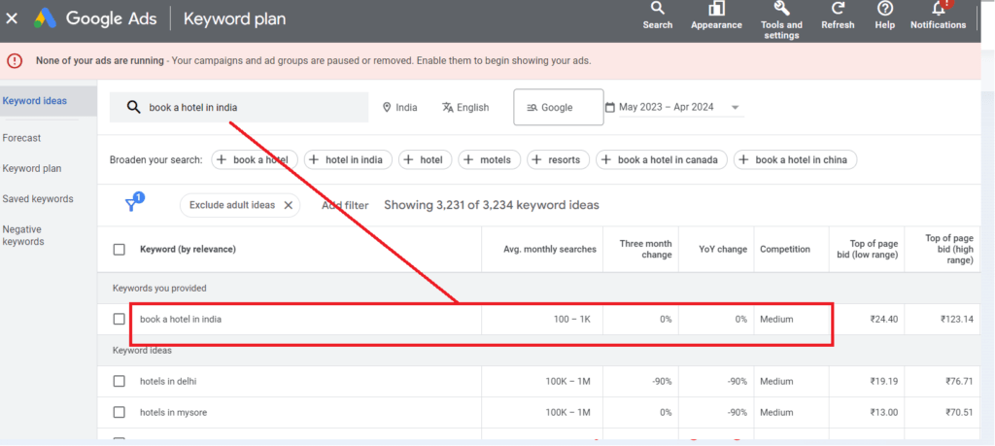The image size is (995, 446).
Task: Open the Keyword plan sidebar item
Action: pos(32,168)
